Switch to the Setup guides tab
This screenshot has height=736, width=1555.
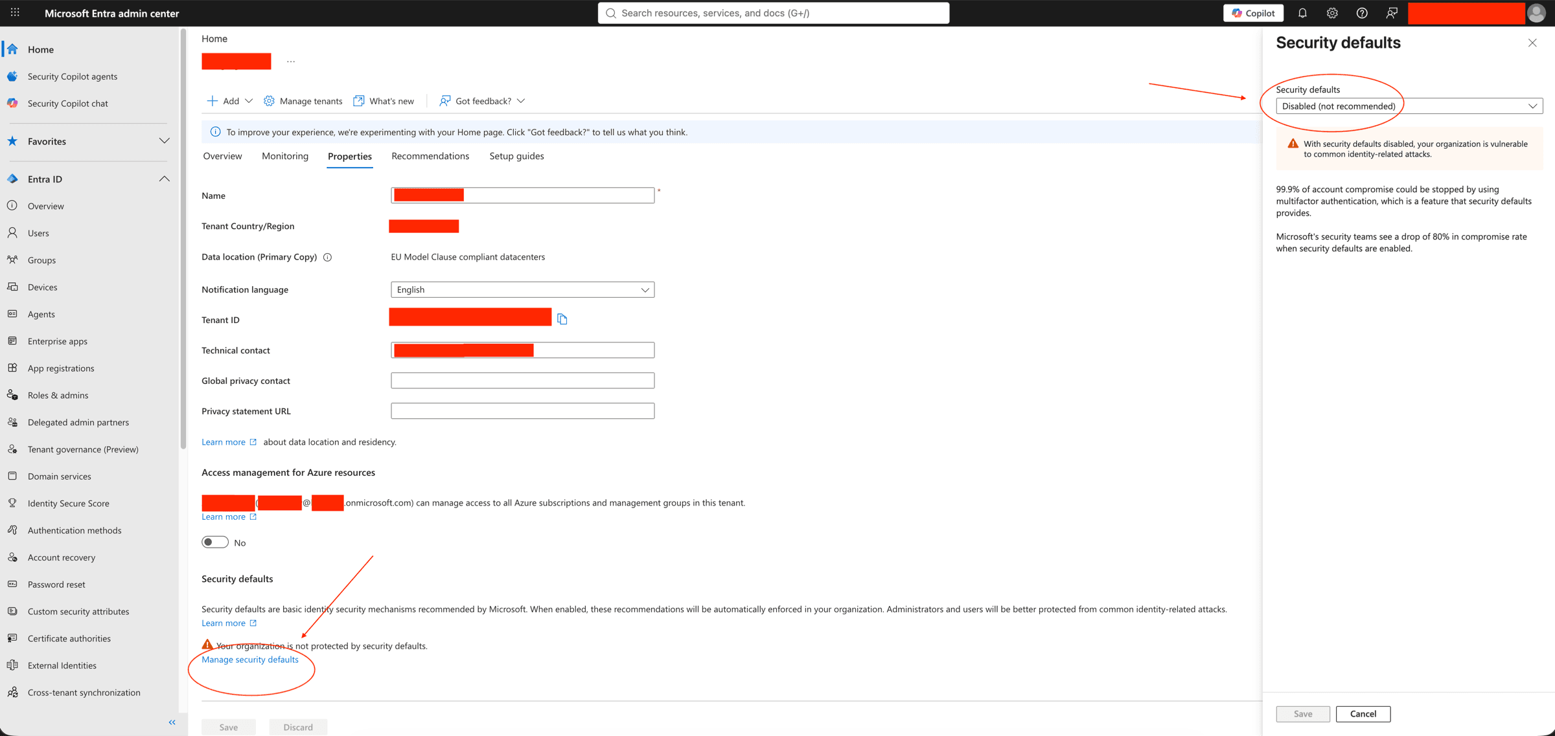coord(516,156)
